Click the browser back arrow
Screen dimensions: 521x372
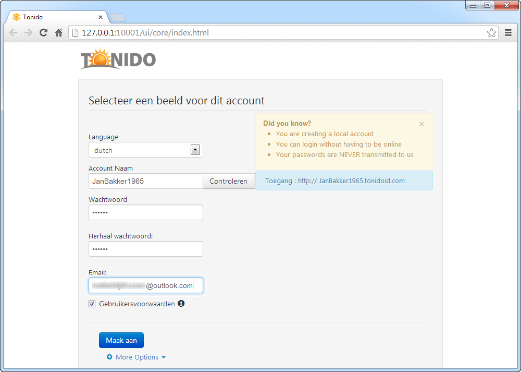coord(14,32)
